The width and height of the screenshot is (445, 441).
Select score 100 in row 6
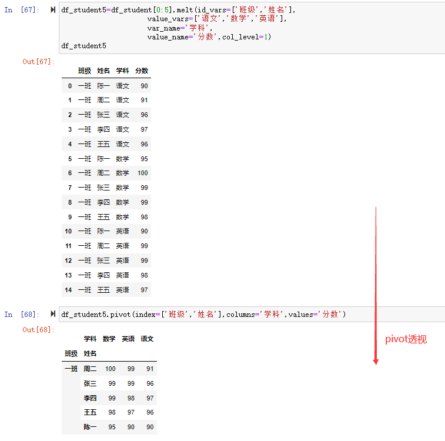tap(142, 173)
